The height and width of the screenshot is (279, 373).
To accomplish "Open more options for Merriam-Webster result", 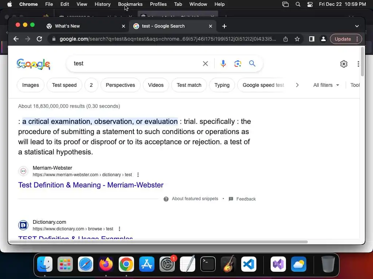I will point(138,175).
